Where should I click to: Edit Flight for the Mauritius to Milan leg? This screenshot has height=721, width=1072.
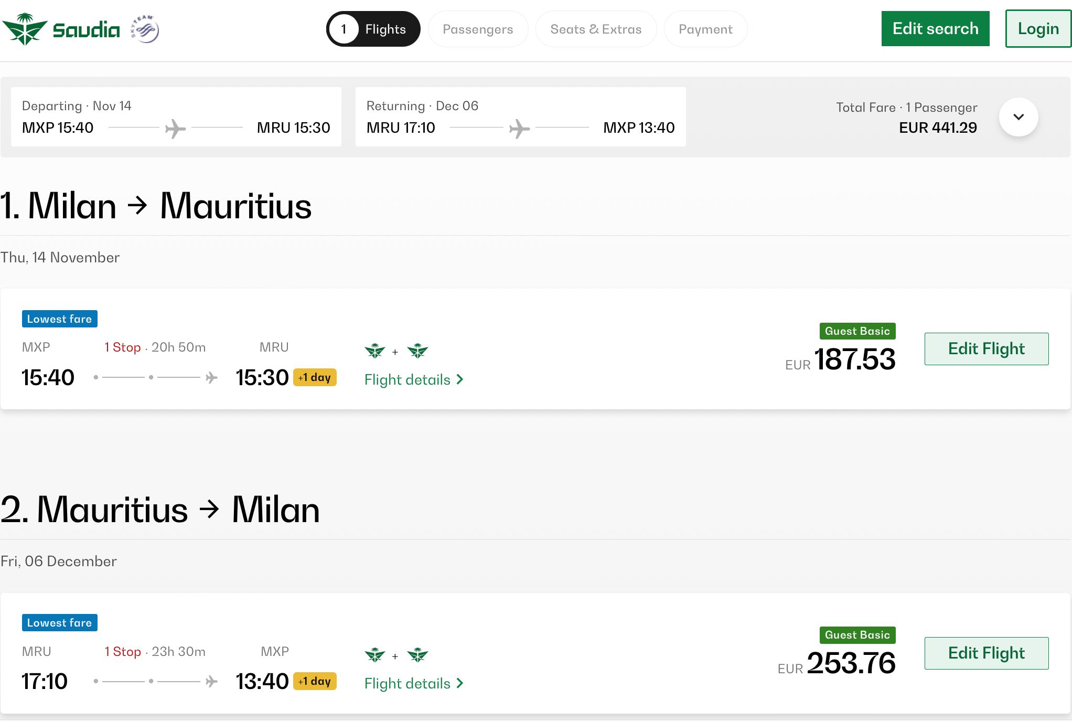pos(986,653)
